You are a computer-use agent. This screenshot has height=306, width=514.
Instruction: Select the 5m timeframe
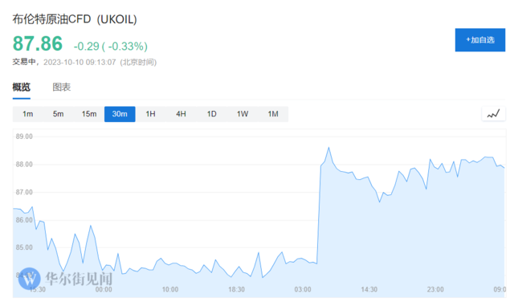(59, 114)
